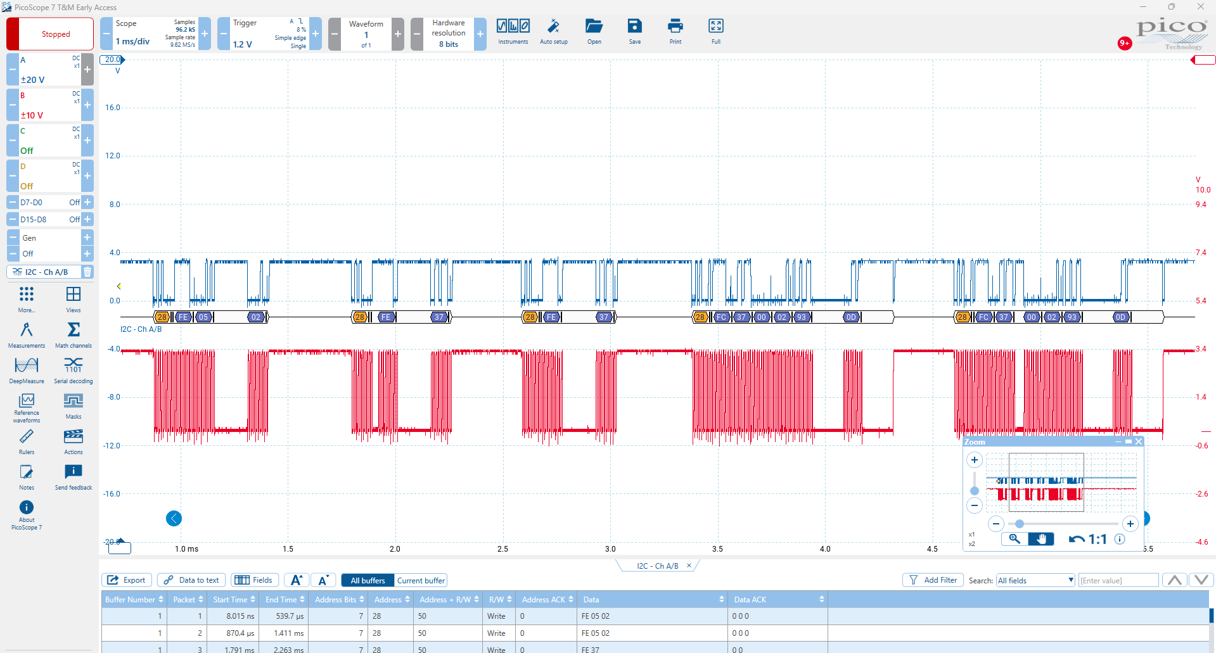The height and width of the screenshot is (653, 1216).
Task: Open the 9+ notifications badge
Action: pyautogui.click(x=1125, y=43)
